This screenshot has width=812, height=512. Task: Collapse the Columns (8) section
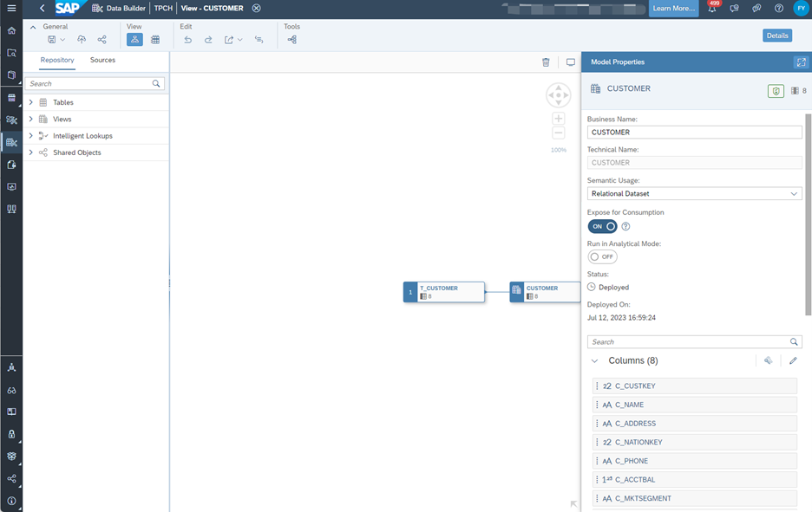tap(594, 361)
